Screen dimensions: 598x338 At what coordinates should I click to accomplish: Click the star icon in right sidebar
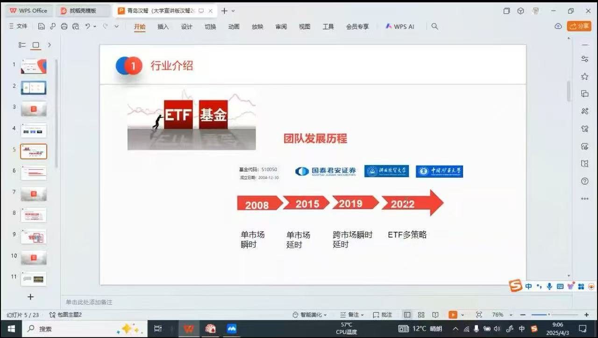[584, 76]
